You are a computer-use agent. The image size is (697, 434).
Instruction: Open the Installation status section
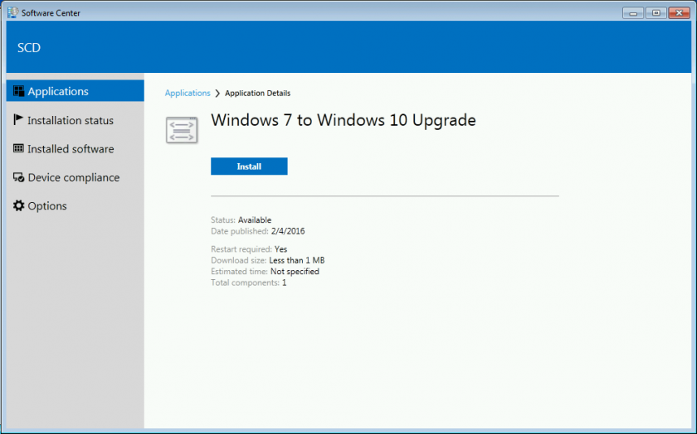coord(71,121)
